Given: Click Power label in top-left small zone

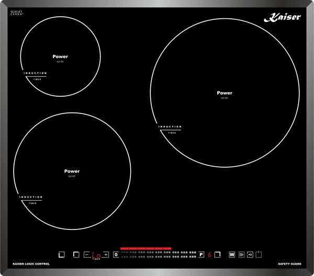Looking at the screenshot, I should (x=60, y=56).
